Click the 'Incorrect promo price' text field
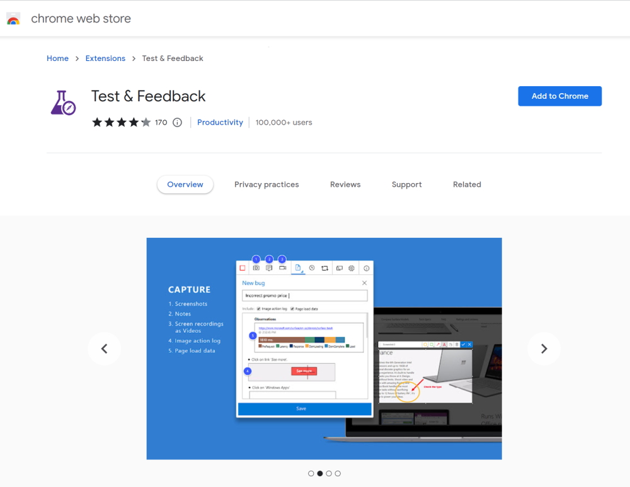The width and height of the screenshot is (630, 487). pos(304,295)
